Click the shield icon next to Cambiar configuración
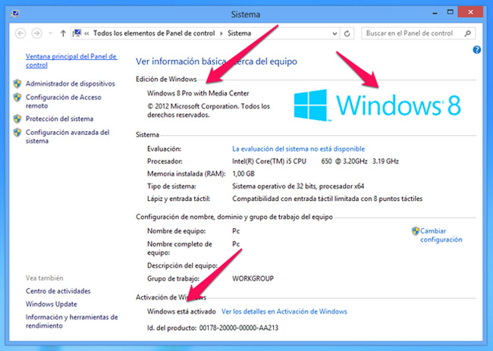This screenshot has height=351, width=493. pyautogui.click(x=416, y=231)
